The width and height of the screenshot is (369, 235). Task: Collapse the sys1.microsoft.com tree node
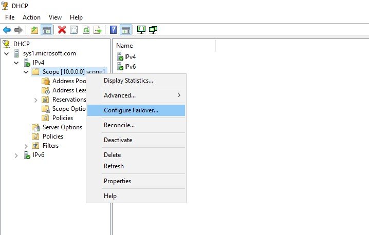[x=7, y=53]
